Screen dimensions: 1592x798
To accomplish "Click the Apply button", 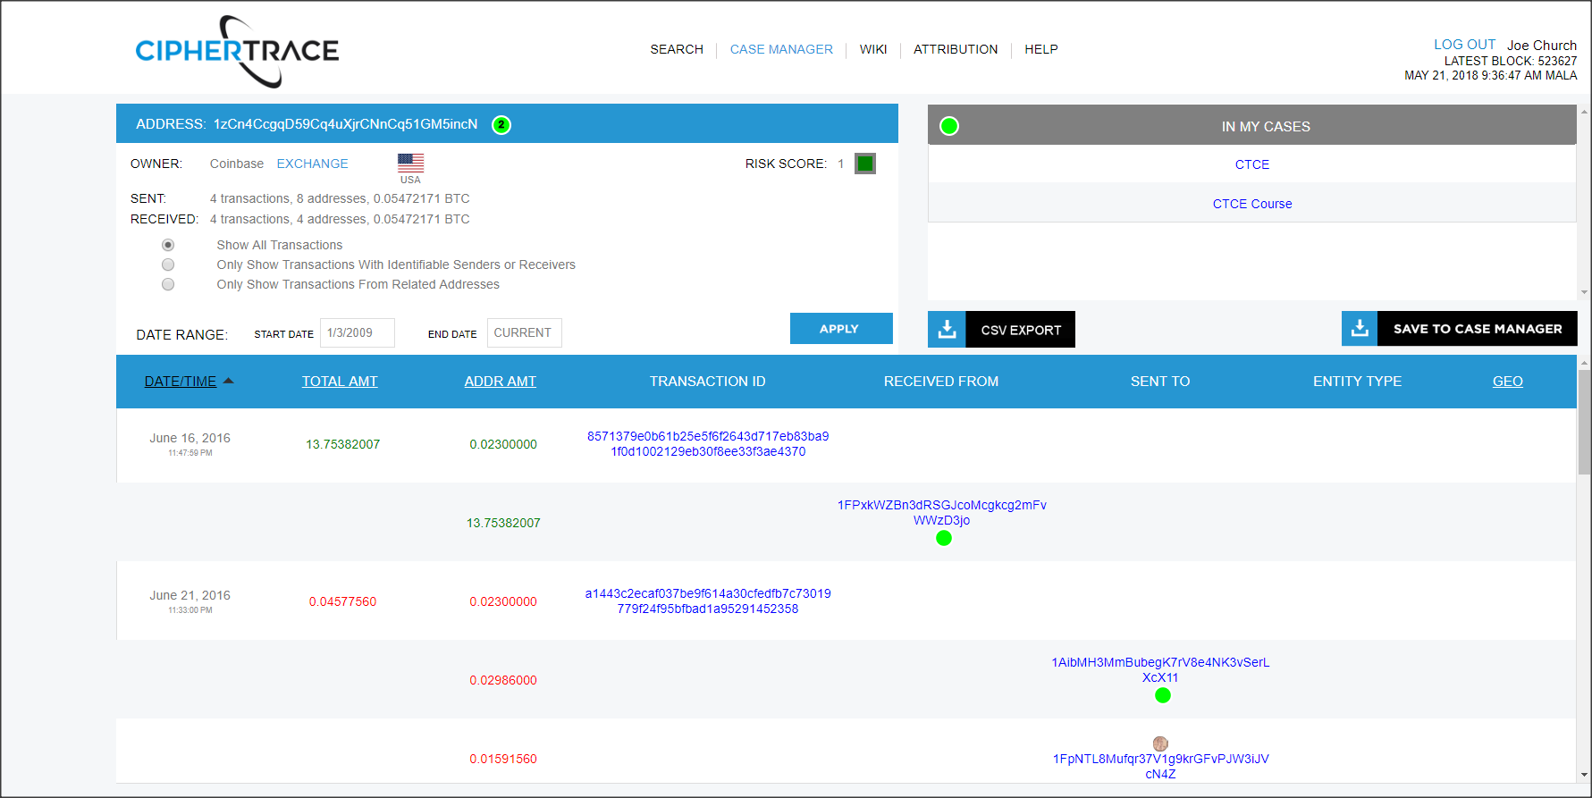I will point(841,328).
